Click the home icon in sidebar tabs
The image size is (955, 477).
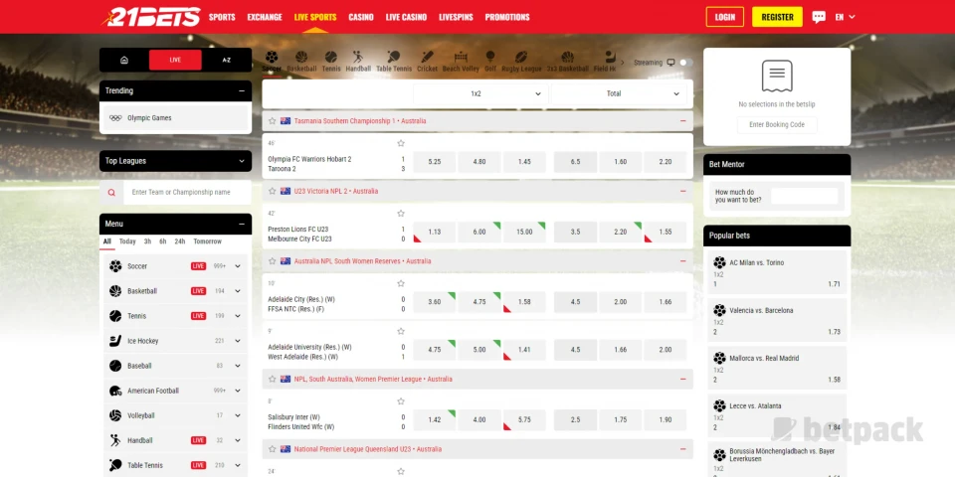point(124,61)
